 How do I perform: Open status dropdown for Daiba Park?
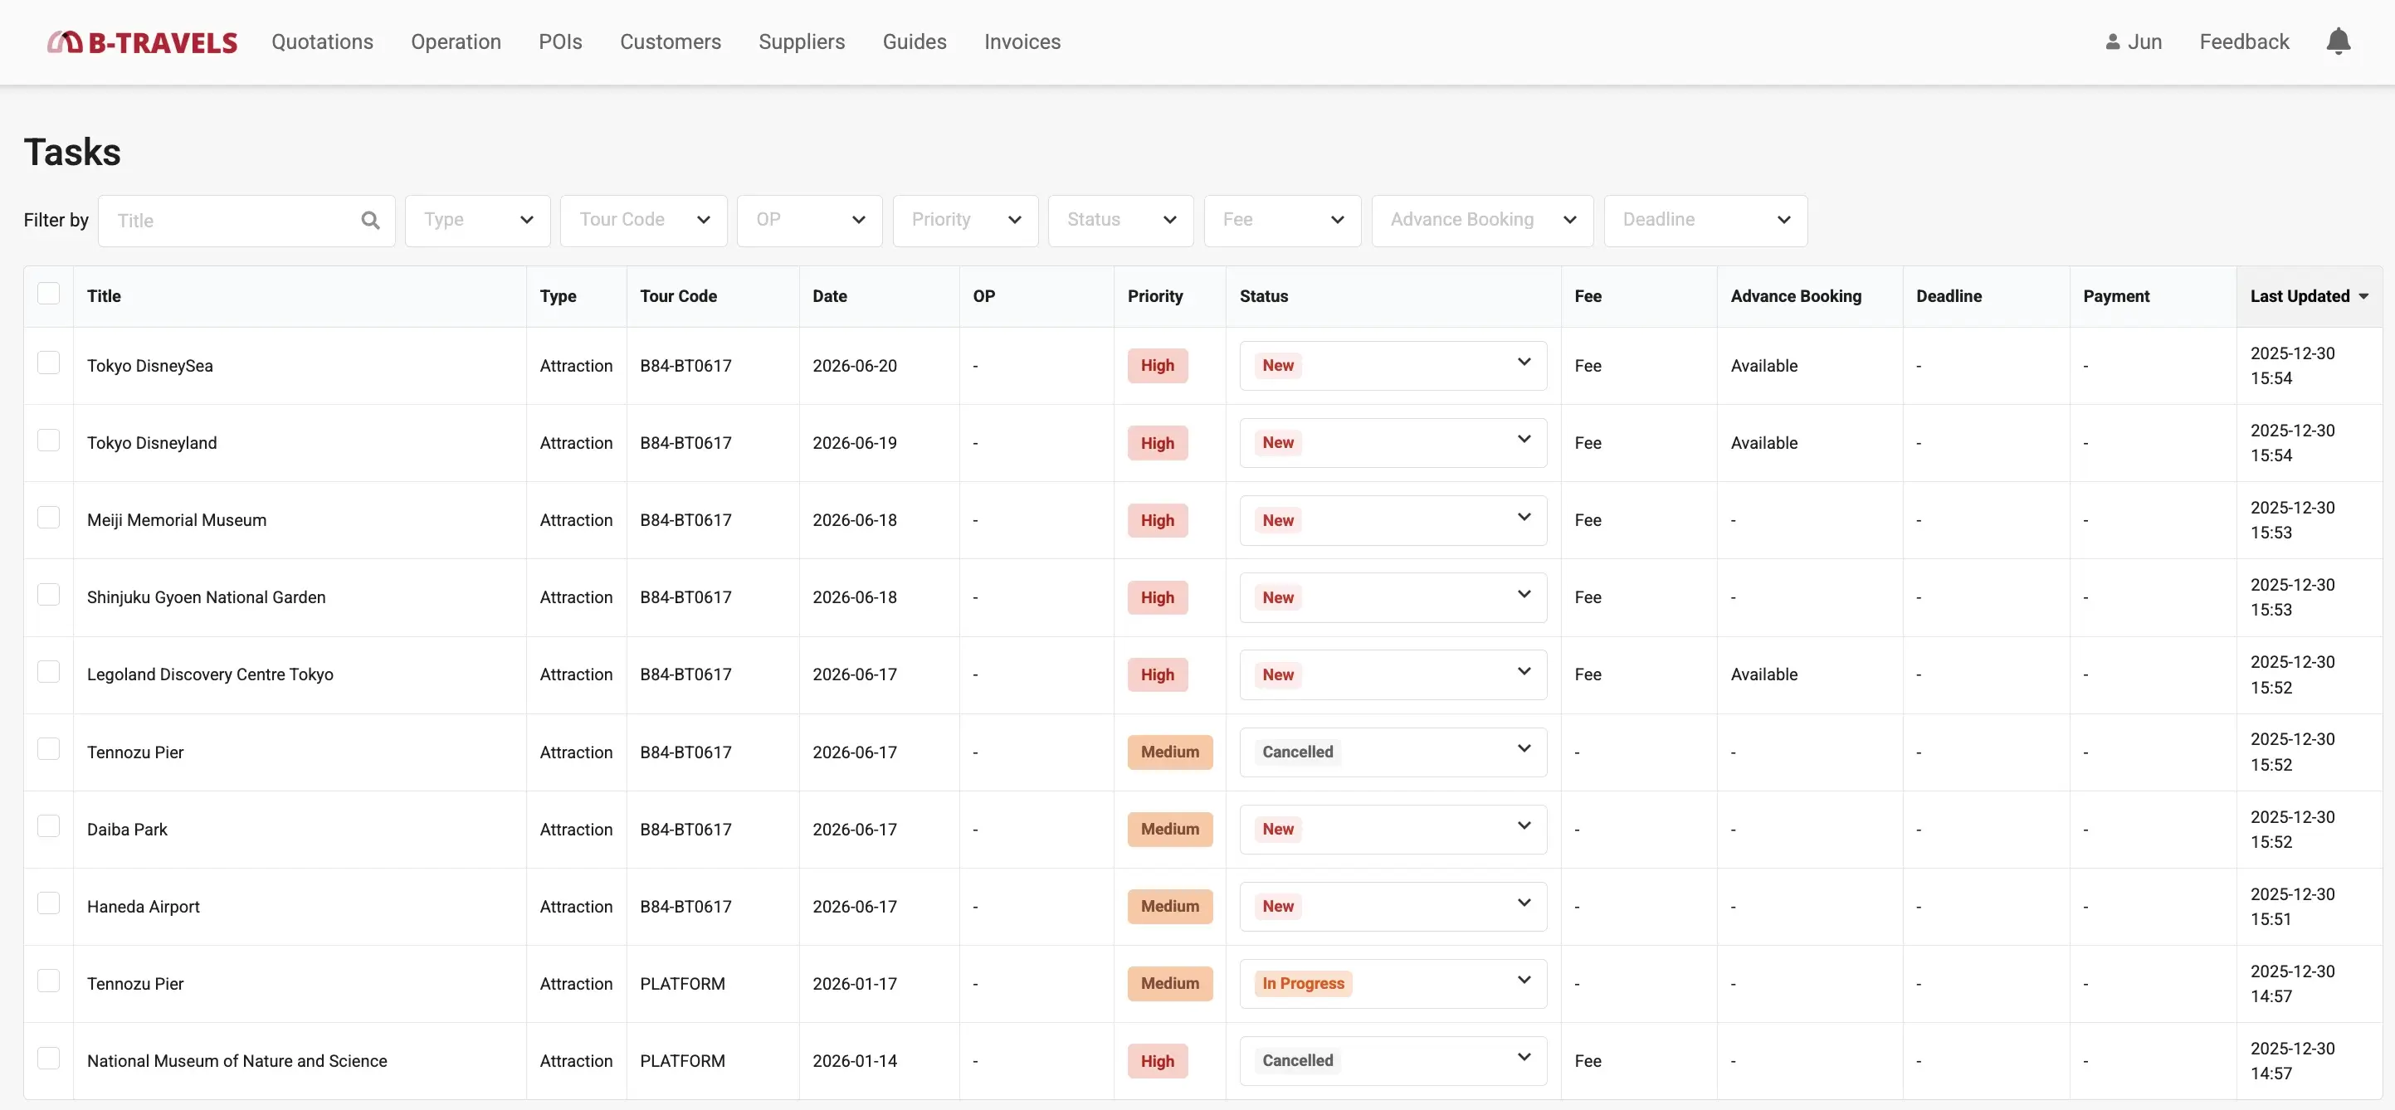pyautogui.click(x=1393, y=830)
